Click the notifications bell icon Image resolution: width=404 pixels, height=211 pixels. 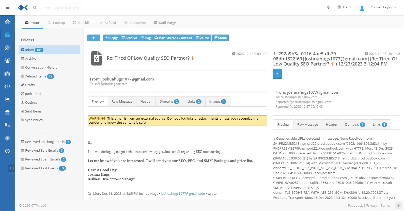pyautogui.click(x=328, y=7)
